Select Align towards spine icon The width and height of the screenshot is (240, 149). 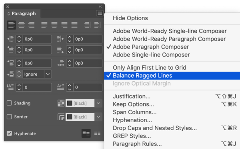87,25
